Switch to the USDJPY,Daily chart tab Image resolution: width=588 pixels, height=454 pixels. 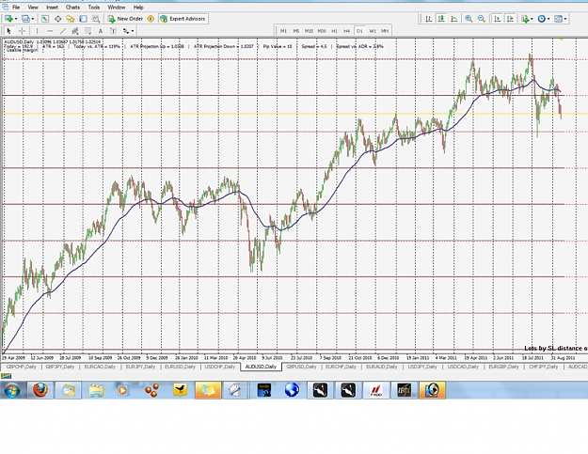pos(422,367)
